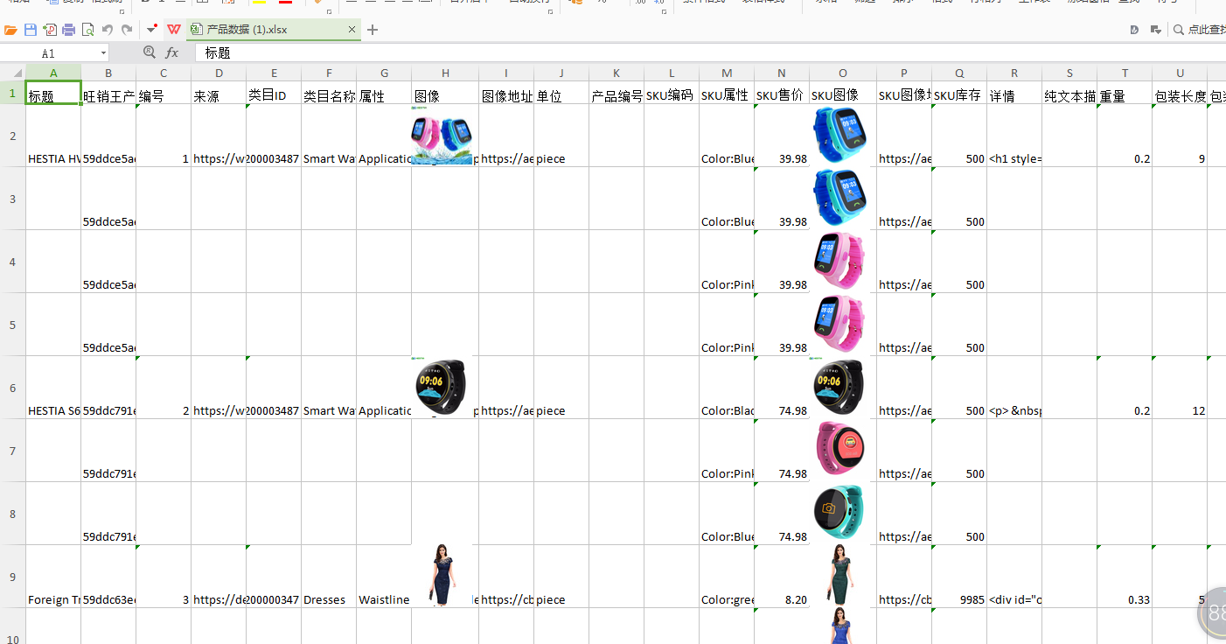Image resolution: width=1226 pixels, height=644 pixels.
Task: Select the Dresses category cell
Action: [x=329, y=577]
